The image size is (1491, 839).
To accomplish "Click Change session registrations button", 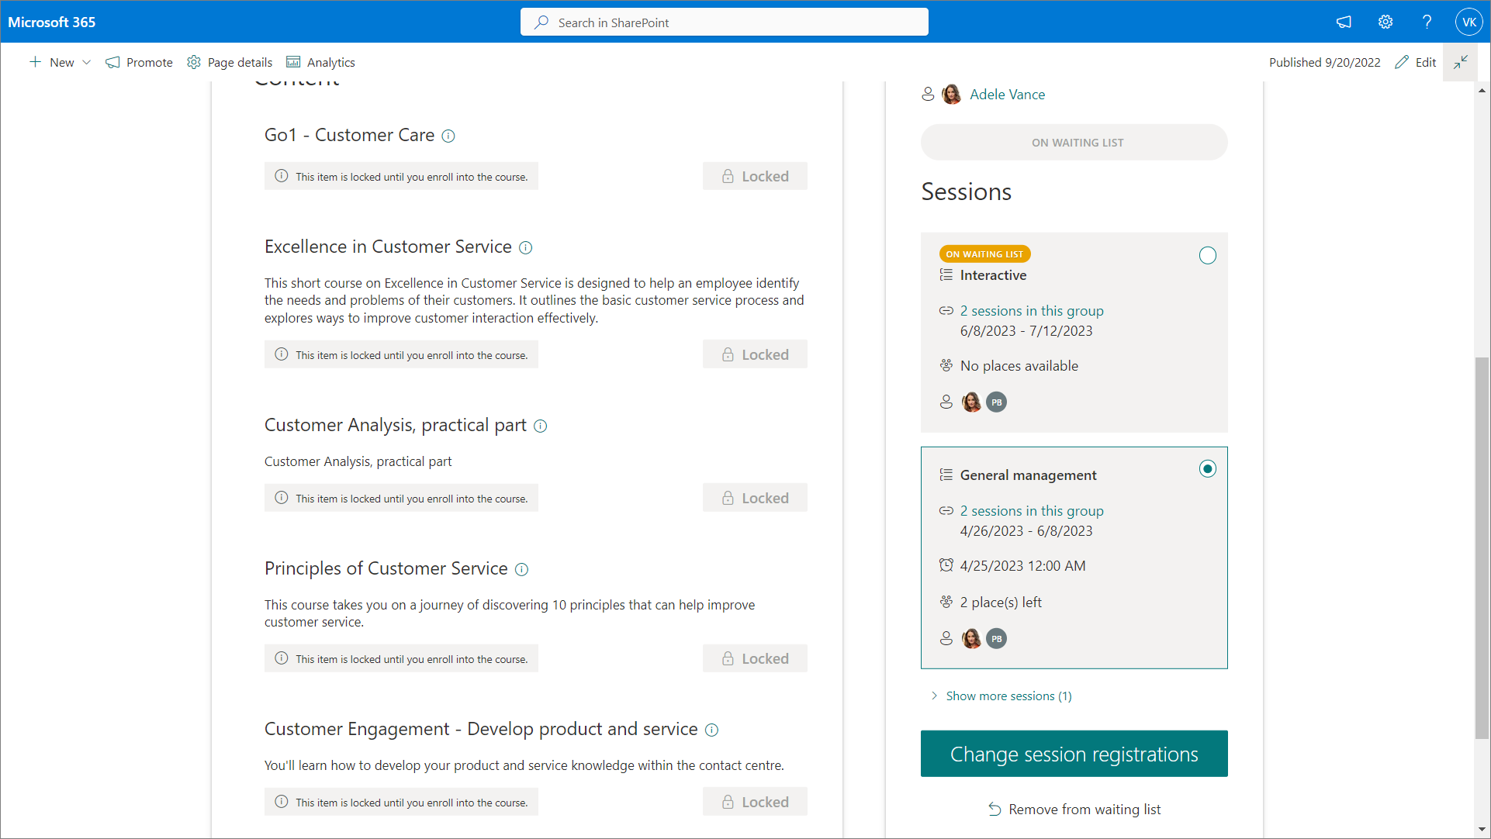I will (x=1074, y=754).
